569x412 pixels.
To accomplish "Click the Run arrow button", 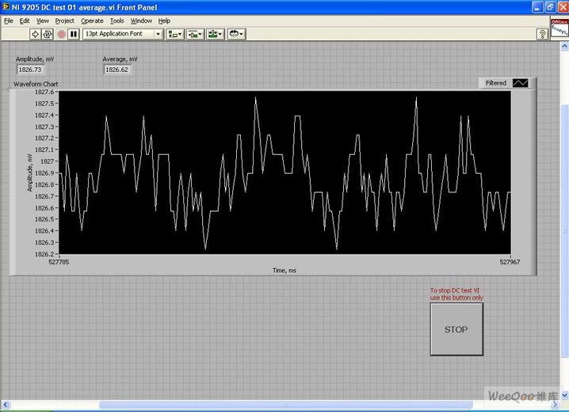I will click(35, 34).
